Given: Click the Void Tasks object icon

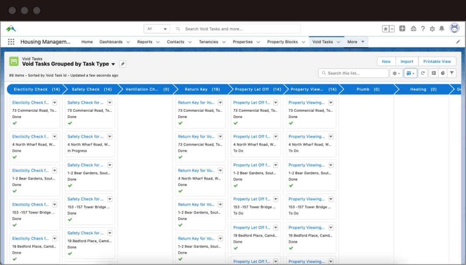Looking at the screenshot, I should (x=14, y=62).
